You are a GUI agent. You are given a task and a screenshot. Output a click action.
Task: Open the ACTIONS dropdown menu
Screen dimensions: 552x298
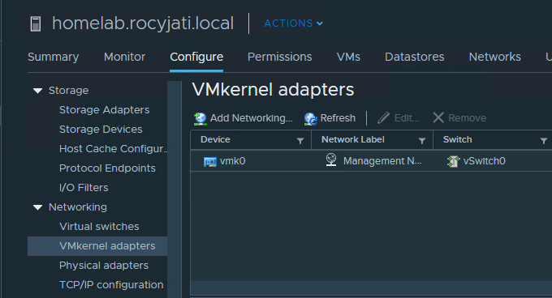pos(294,23)
